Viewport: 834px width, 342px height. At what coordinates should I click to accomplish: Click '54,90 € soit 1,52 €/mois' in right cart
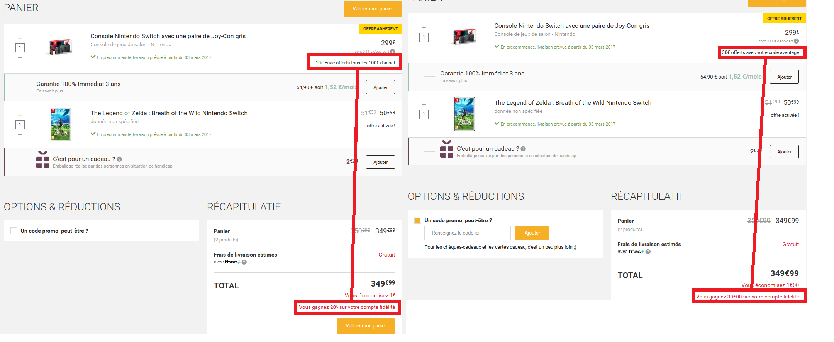(x=731, y=77)
